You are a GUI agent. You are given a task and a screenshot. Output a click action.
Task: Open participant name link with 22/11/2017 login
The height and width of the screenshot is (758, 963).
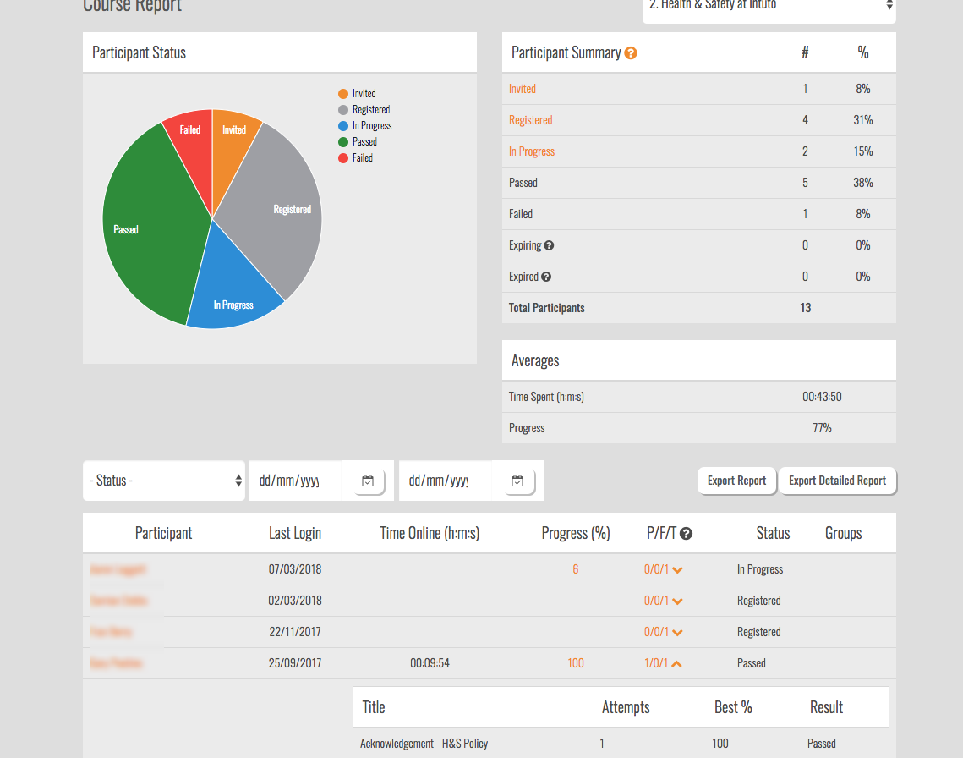point(111,632)
